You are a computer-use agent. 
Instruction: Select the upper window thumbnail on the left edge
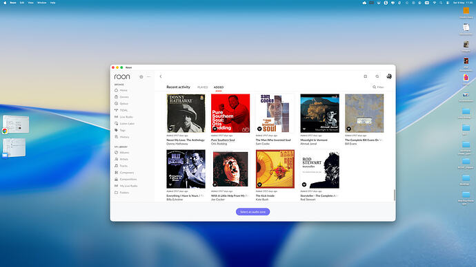(16, 124)
